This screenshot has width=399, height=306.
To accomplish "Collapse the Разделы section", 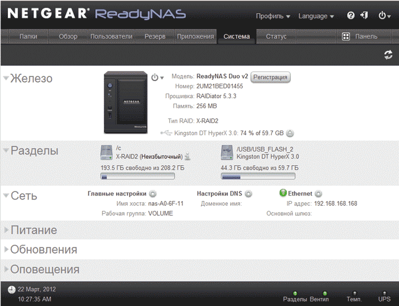I will click(x=6, y=150).
